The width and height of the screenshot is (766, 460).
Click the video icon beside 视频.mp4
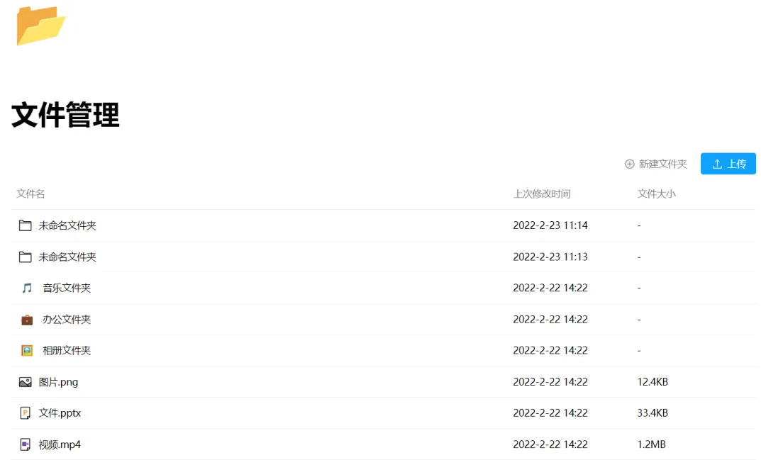point(26,444)
